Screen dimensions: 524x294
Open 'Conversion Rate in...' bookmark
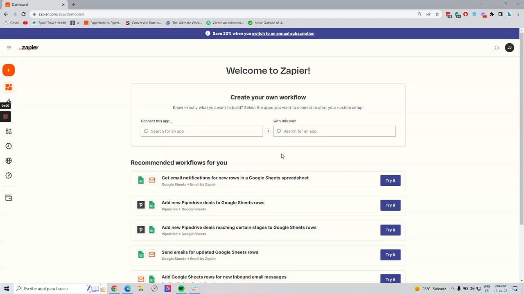click(x=143, y=23)
